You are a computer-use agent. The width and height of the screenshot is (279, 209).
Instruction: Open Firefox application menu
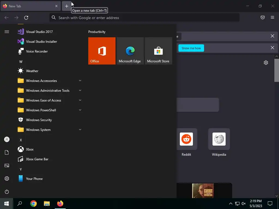click(272, 17)
